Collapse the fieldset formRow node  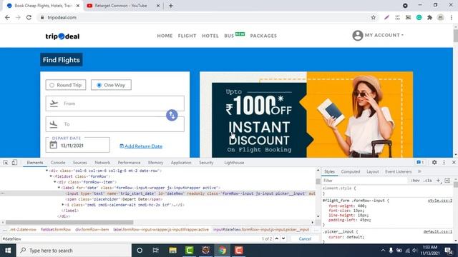coord(51,176)
